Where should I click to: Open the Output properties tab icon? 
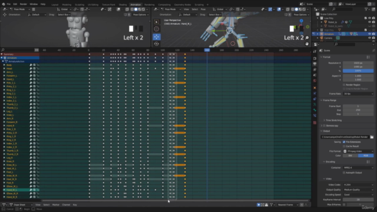(x=315, y=64)
